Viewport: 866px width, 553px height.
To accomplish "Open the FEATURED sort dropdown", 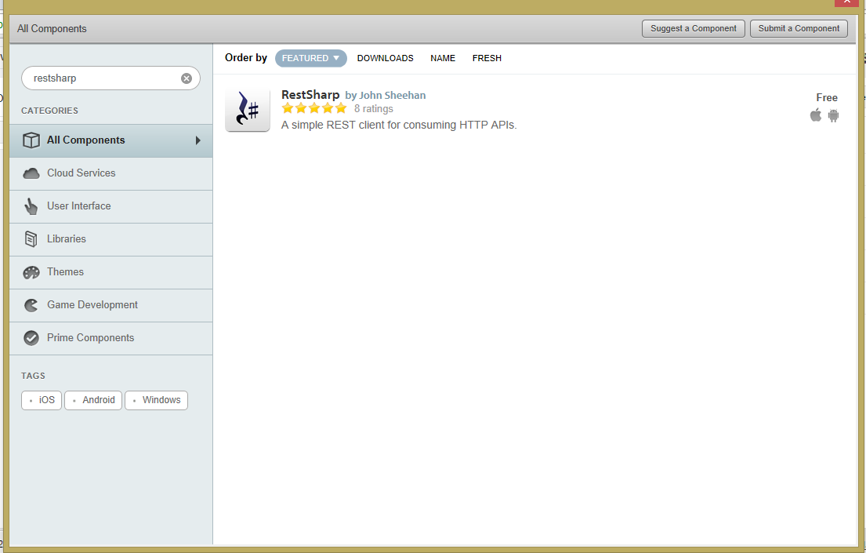I will coord(310,58).
